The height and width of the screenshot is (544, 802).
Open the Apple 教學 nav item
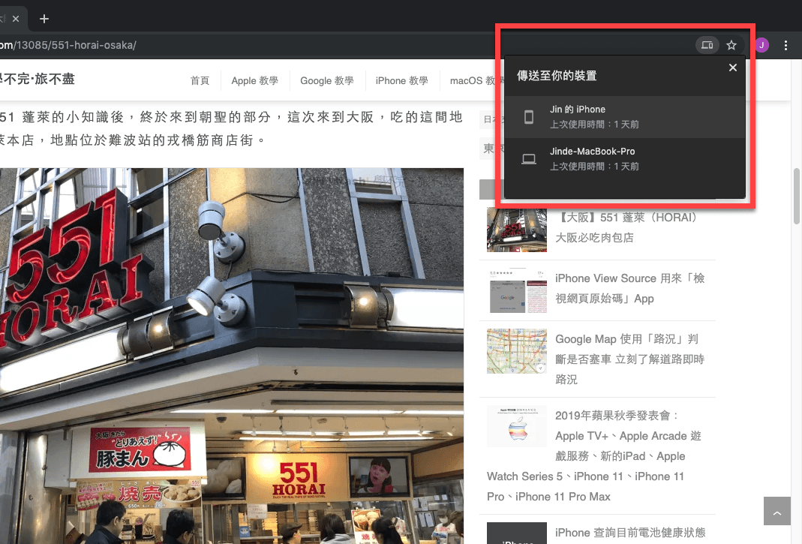pos(255,80)
